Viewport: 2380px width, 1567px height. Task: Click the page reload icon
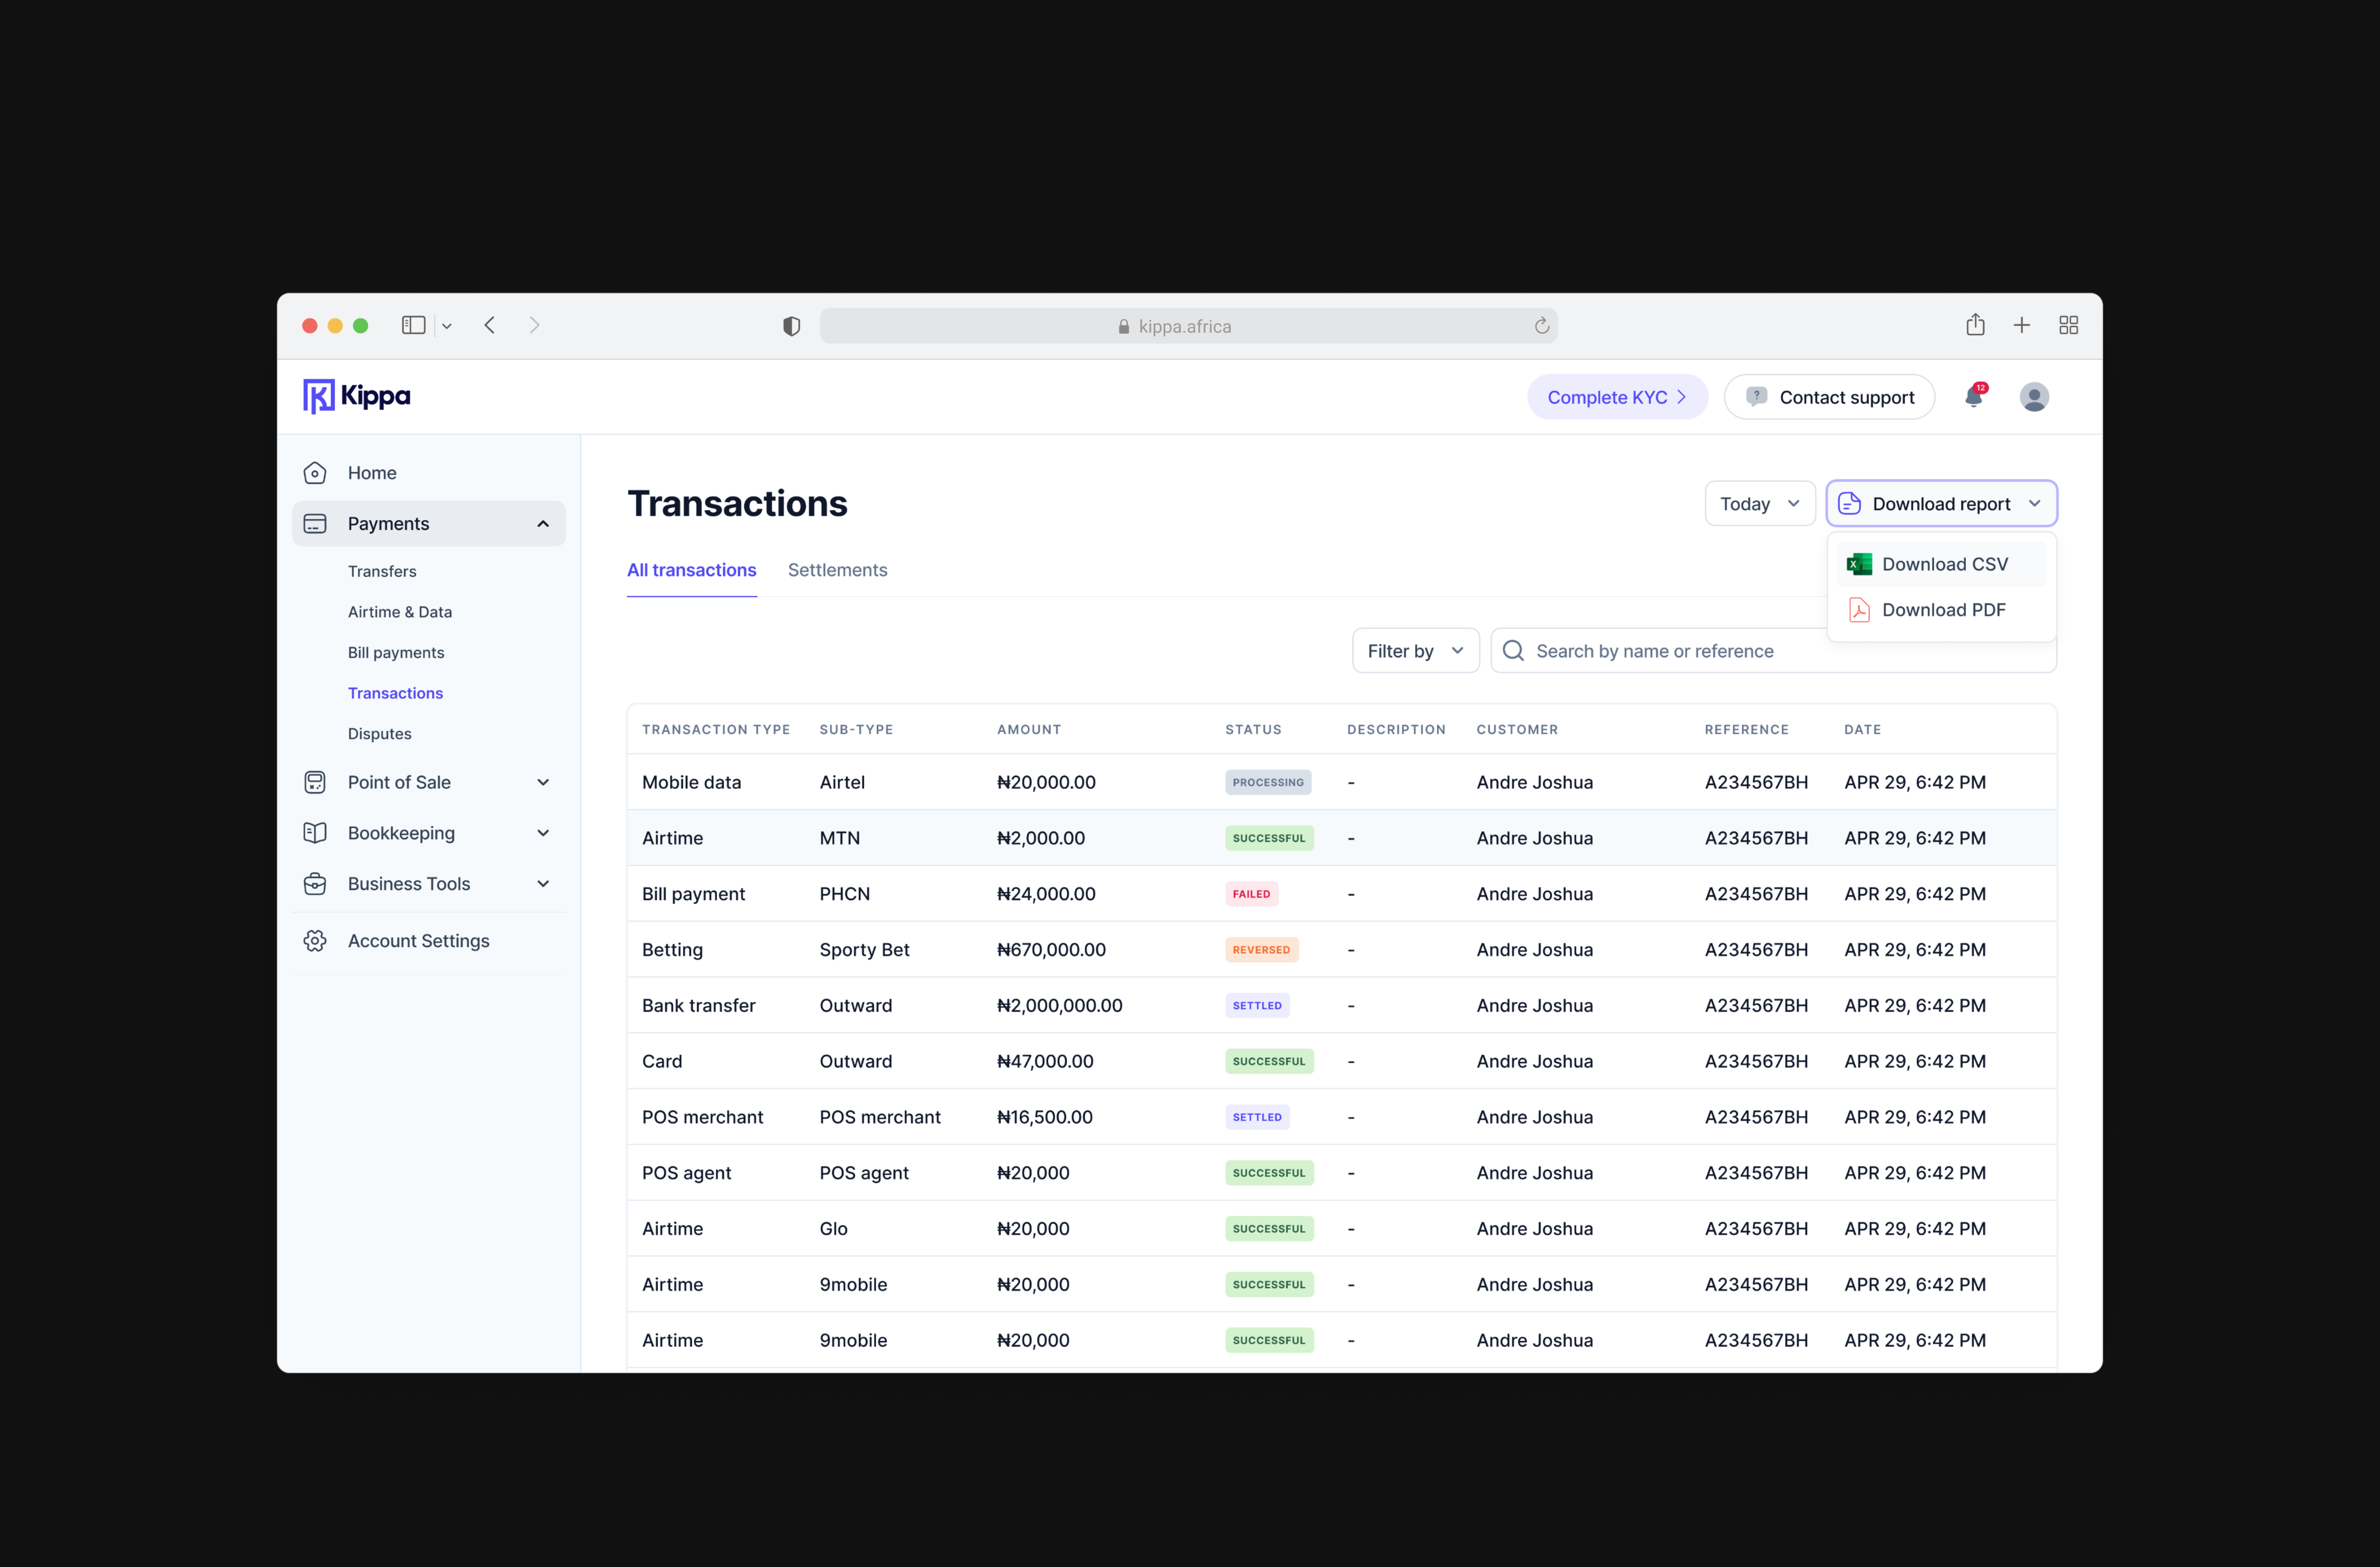point(1541,326)
